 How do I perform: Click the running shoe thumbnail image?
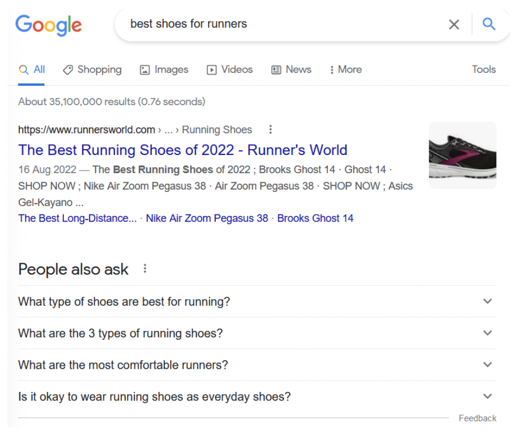coord(462,155)
